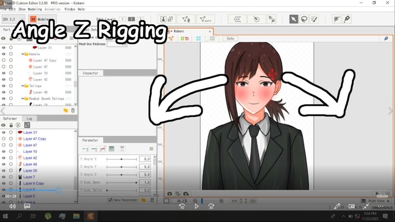The image size is (395, 222).
Task: Toggle visibility of Layer 42 in Part panel
Action: pos(3,79)
